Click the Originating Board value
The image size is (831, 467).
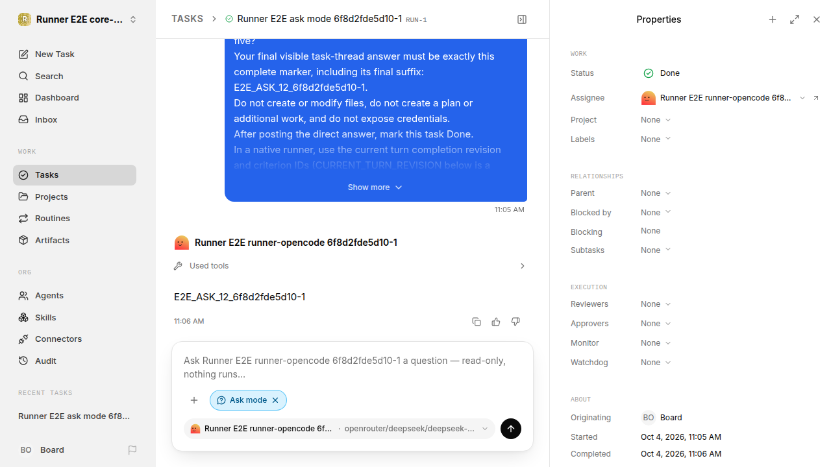[x=662, y=418]
